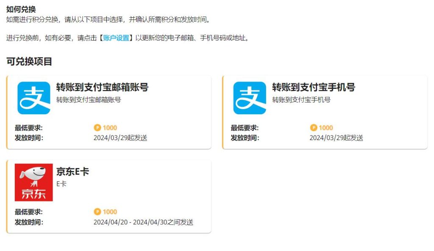Image resolution: width=434 pixels, height=251 pixels.
Task: Click the 2024/04/20 - 2024/04/30之间发送 text
Action: pos(143,222)
